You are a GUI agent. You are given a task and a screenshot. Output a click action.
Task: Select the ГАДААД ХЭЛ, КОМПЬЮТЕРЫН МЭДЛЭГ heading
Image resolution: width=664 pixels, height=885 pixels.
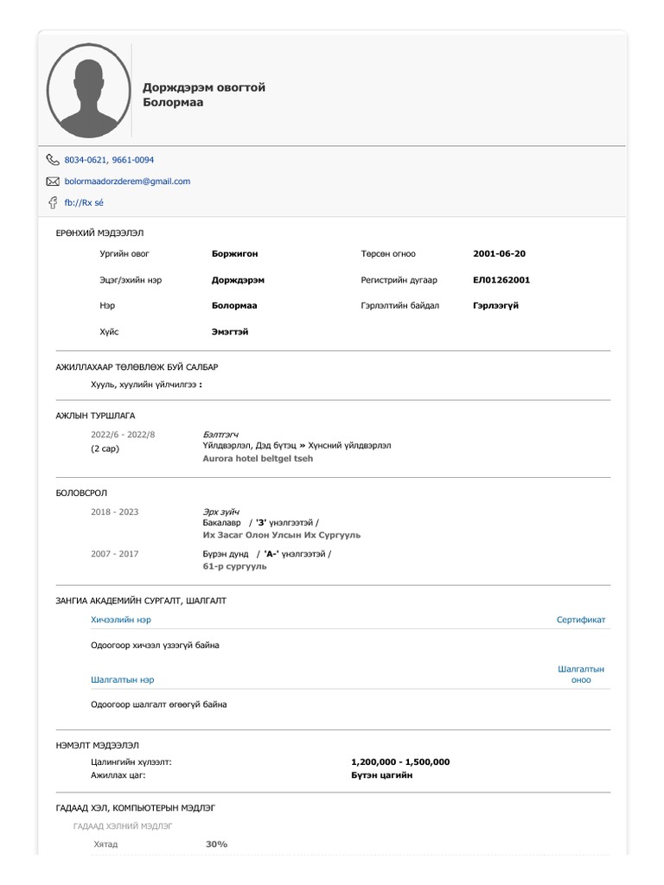pos(136,808)
